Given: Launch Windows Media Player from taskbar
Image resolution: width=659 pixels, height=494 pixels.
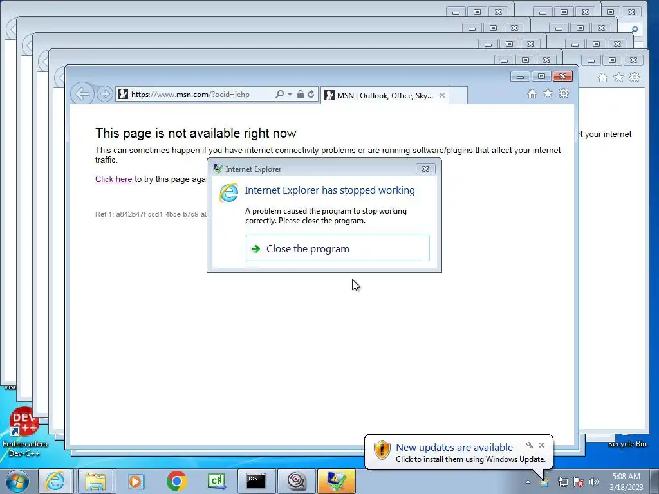Looking at the screenshot, I should click(x=135, y=481).
